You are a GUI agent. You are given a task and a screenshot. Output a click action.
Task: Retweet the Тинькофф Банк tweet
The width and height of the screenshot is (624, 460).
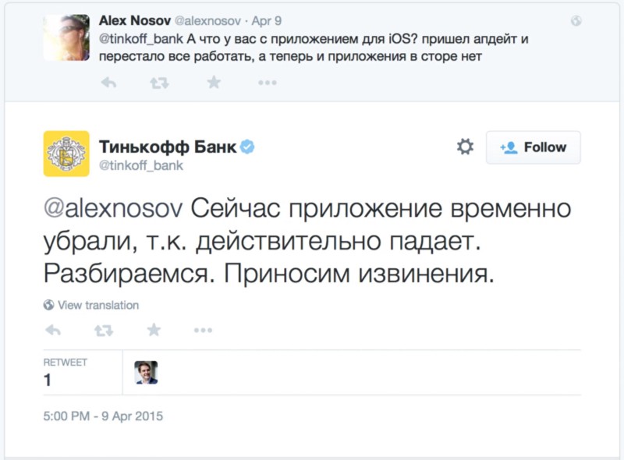pyautogui.click(x=103, y=331)
